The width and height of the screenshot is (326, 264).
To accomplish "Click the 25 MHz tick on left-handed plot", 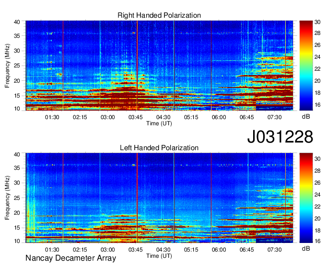I will click(17, 198).
